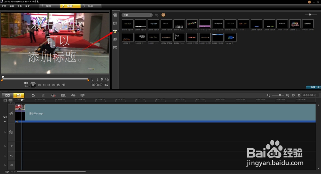The width and height of the screenshot is (321, 174).
Task: Toggle ripple editing for music track
Action: click(x=5, y=165)
